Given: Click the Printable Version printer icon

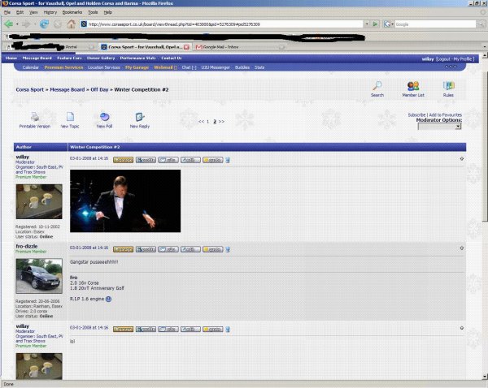Looking at the screenshot, I should coord(34,118).
